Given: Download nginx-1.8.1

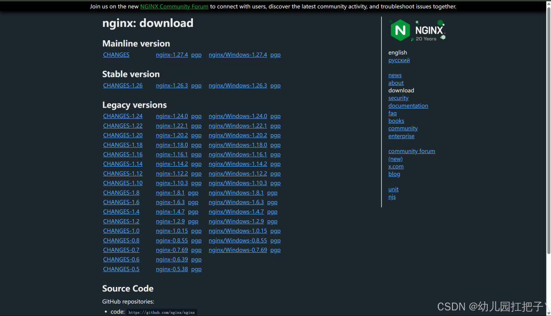Looking at the screenshot, I should coord(170,193).
